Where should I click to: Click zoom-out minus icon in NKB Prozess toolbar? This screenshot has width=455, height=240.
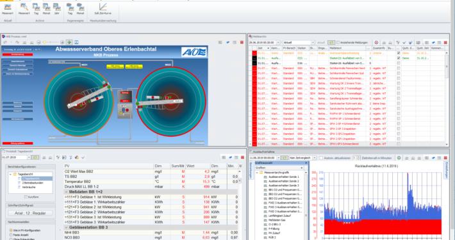38,42
